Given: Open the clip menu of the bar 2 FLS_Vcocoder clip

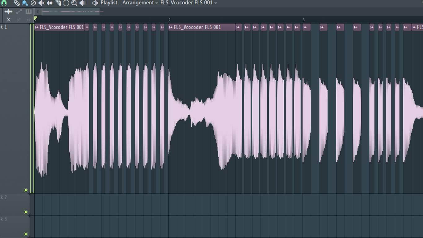Looking at the screenshot, I should pyautogui.click(x=171, y=27).
